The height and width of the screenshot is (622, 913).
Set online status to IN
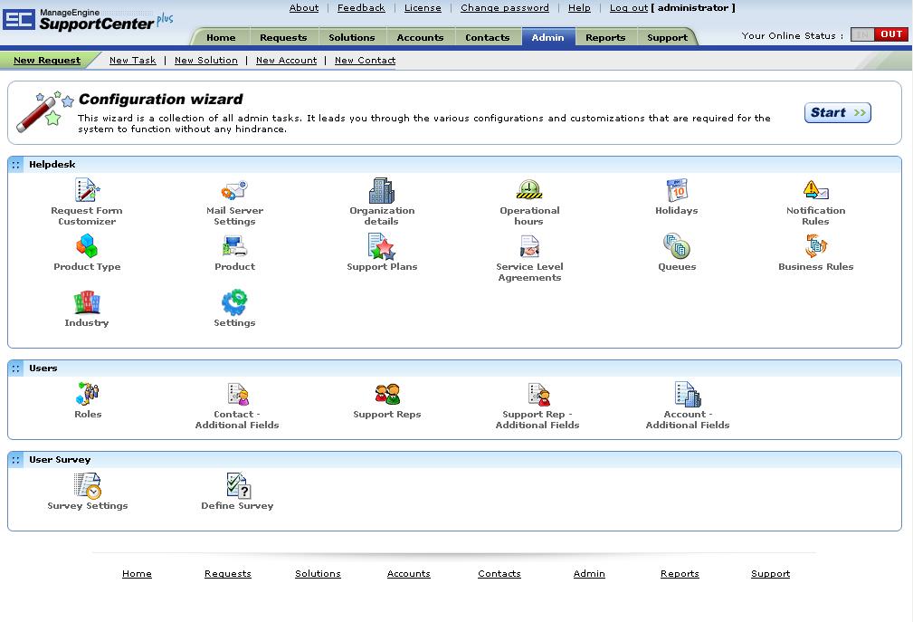click(x=862, y=34)
